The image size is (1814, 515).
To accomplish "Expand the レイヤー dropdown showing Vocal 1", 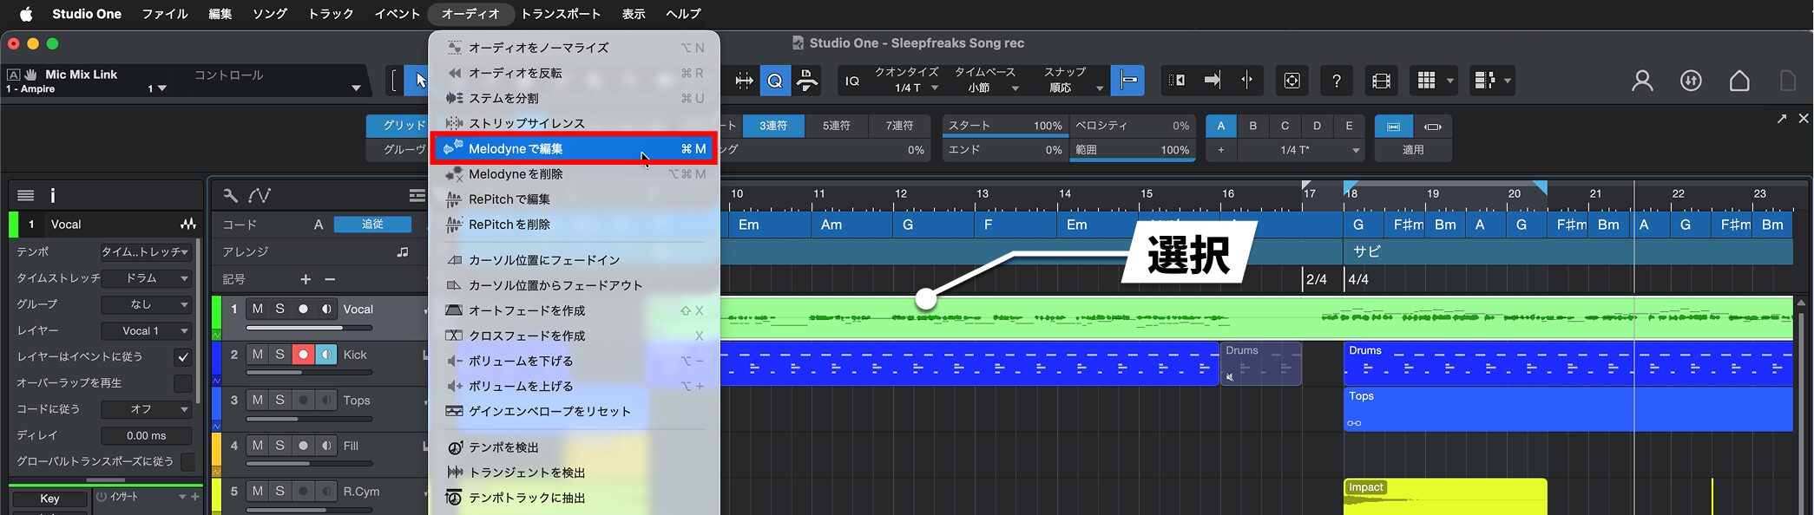I will coord(146,330).
